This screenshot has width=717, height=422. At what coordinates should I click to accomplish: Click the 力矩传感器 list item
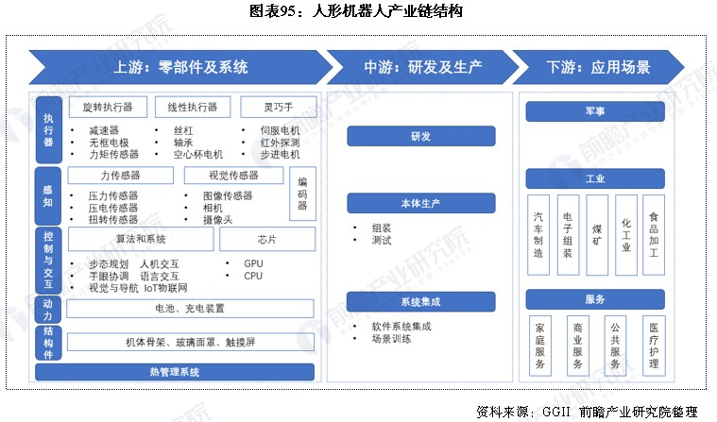(114, 155)
